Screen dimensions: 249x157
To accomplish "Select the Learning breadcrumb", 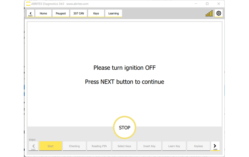I will [x=114, y=13].
